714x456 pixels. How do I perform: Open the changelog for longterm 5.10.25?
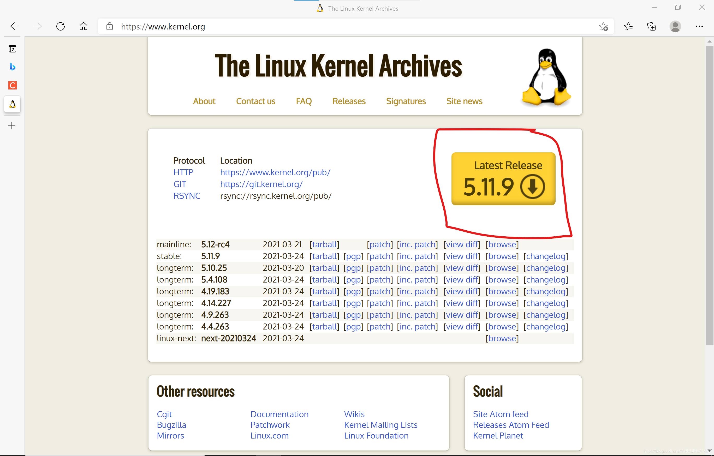click(546, 268)
